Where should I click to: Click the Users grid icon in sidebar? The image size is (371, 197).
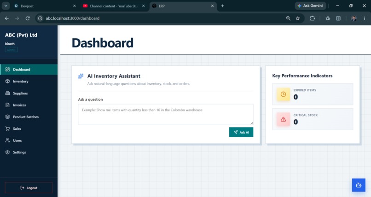click(x=7, y=140)
